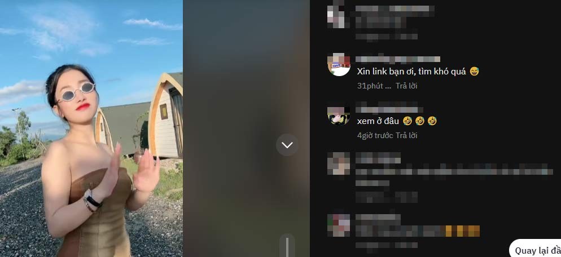Click the blurred dark panel beside the video

click(x=246, y=128)
